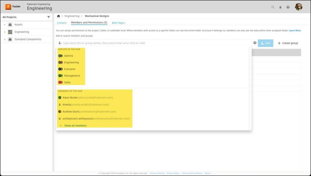Image resolution: width=311 pixels, height=176 pixels.
Task: Switch to the Content tab
Action: tap(62, 23)
